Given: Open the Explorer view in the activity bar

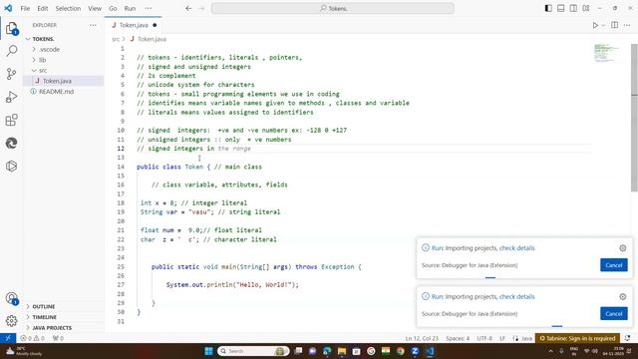Looking at the screenshot, I should 11,29.
